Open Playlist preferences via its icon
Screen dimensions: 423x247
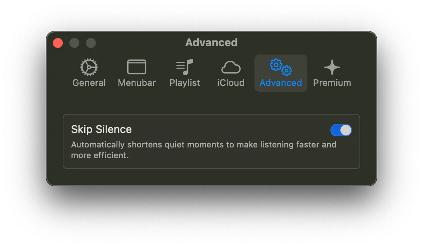[x=184, y=67]
